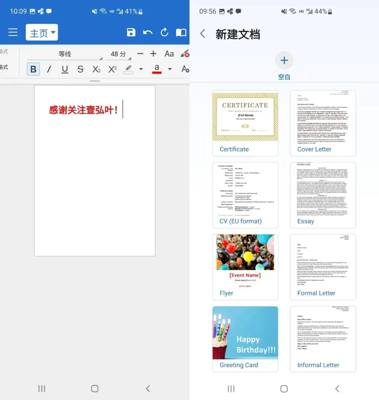
Task: Open recent apps in the right phone screen
Action: coord(231,389)
